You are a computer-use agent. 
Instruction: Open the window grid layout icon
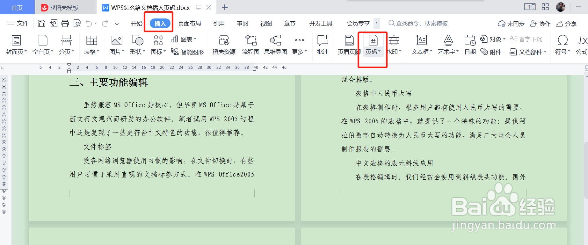545,7
